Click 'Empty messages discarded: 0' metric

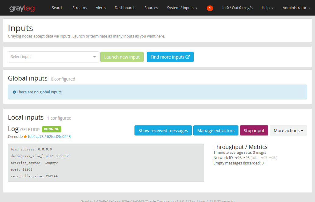point(238,163)
